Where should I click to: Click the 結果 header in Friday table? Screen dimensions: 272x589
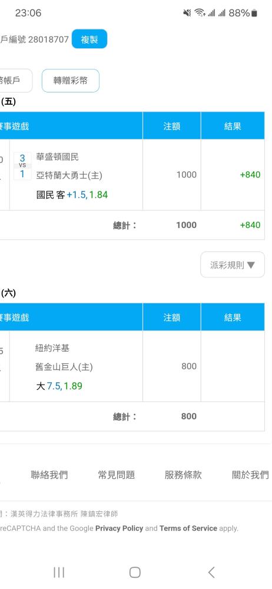pos(233,126)
